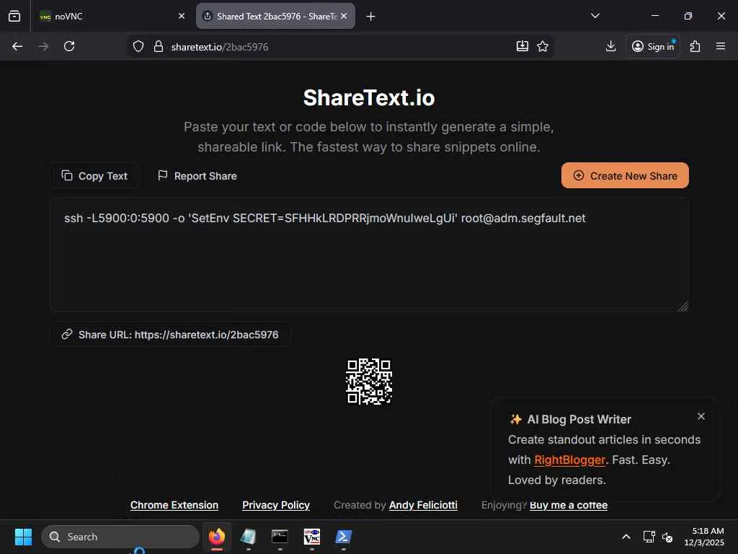
Task: Click inside the shared ssh command text area
Action: point(369,255)
